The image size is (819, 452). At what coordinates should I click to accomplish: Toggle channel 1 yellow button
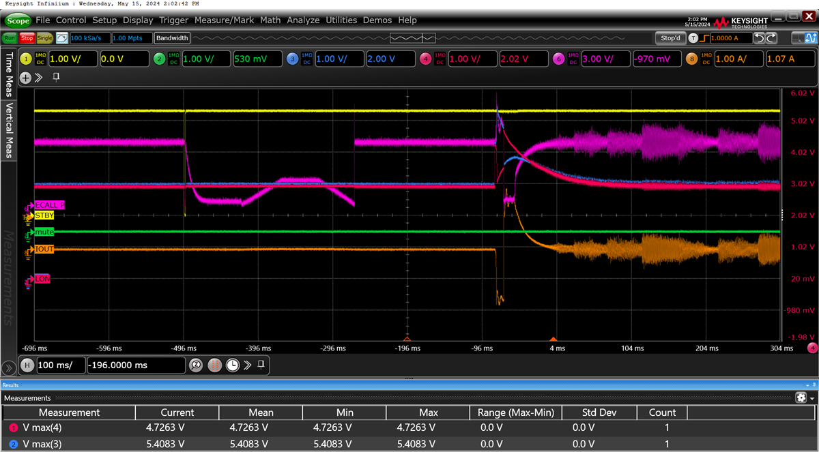pyautogui.click(x=26, y=59)
